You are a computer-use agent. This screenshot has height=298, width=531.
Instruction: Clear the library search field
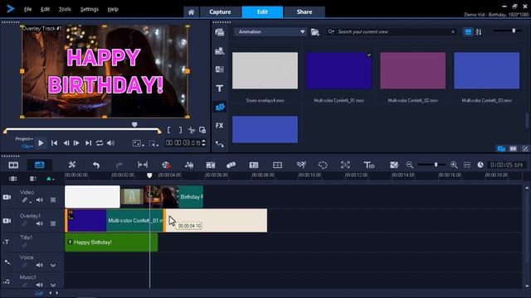(453, 31)
